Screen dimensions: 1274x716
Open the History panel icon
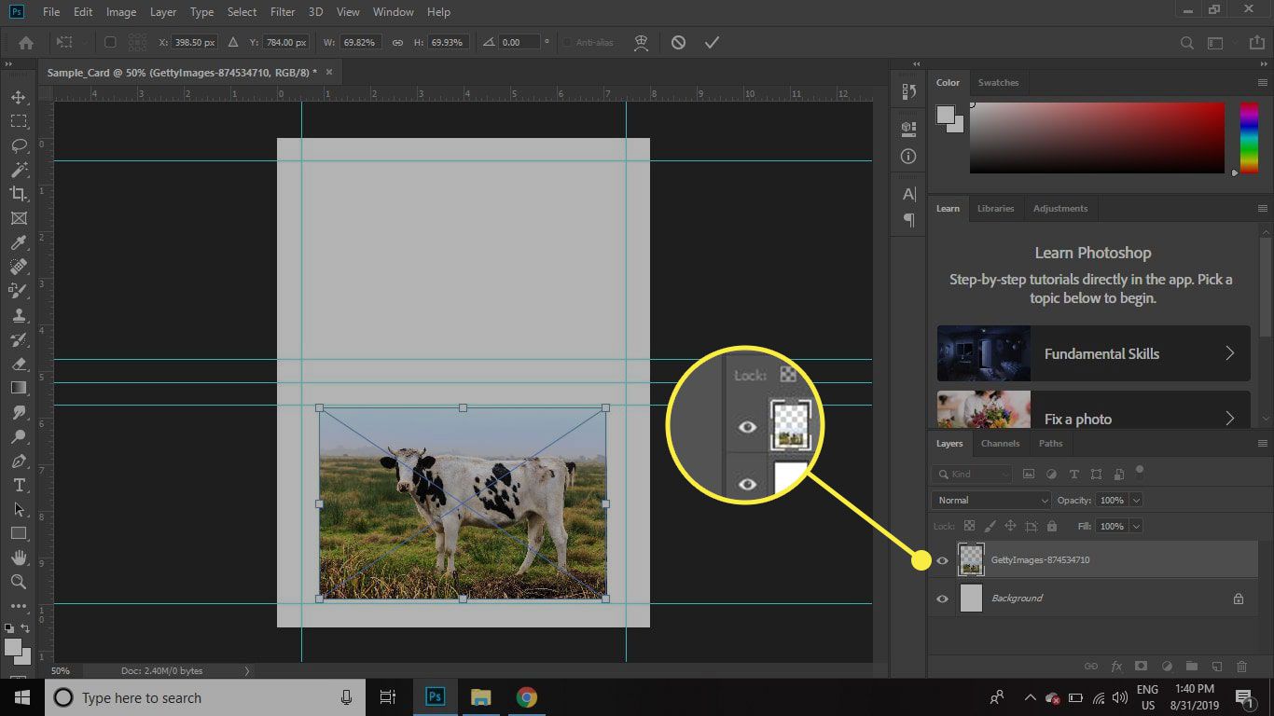point(909,91)
